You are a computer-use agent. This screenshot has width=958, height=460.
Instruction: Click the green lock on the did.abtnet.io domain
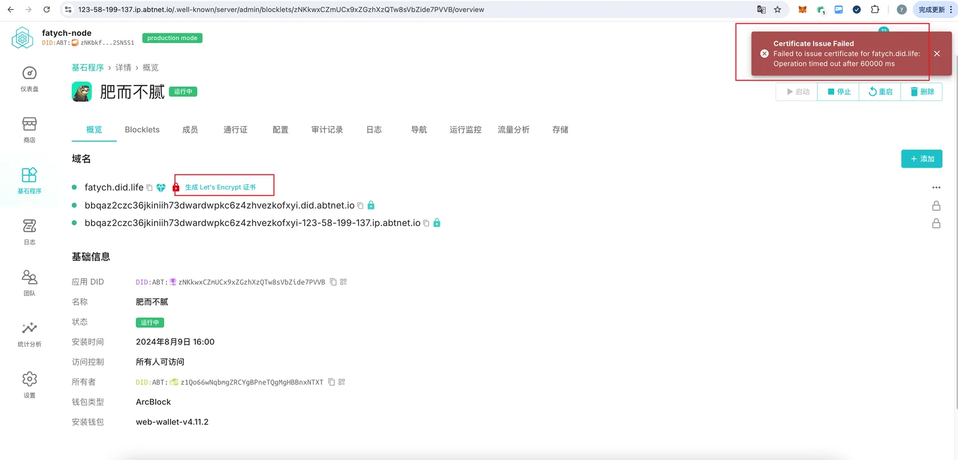coord(371,205)
